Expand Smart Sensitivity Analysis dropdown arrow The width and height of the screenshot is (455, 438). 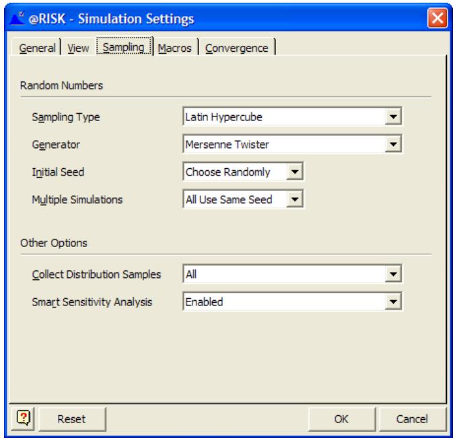point(394,302)
